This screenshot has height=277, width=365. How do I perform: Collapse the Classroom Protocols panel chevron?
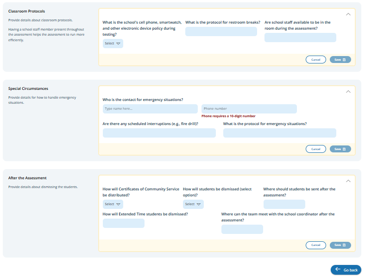(x=348, y=14)
